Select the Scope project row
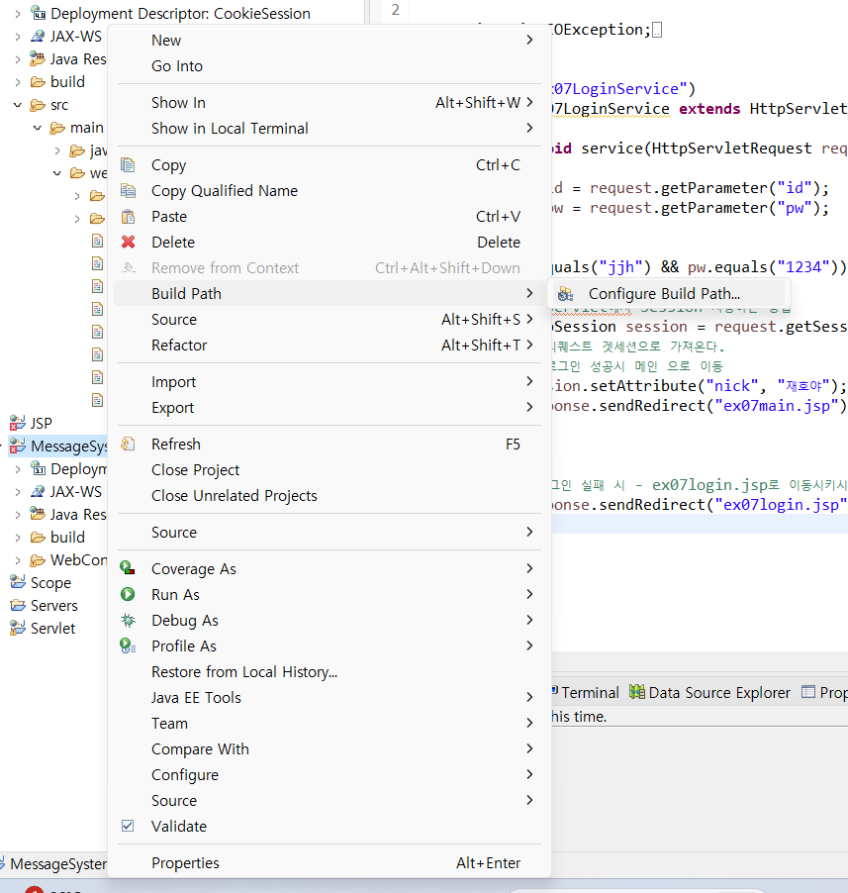 [x=41, y=582]
